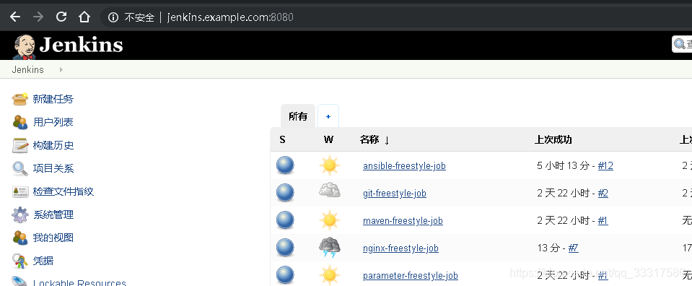
Task: Click the 新建任务 icon
Action: coord(20,99)
